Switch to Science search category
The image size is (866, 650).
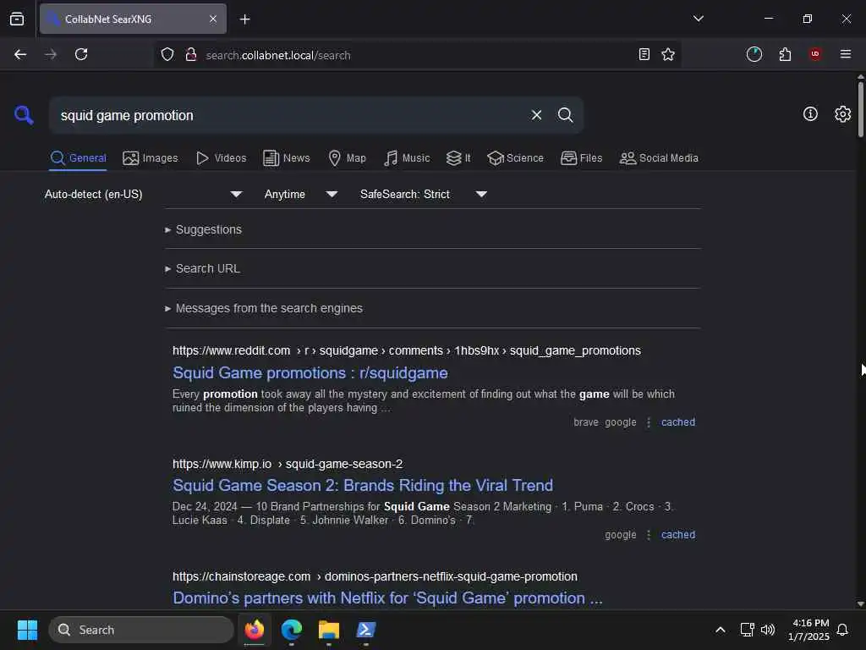[515, 158]
